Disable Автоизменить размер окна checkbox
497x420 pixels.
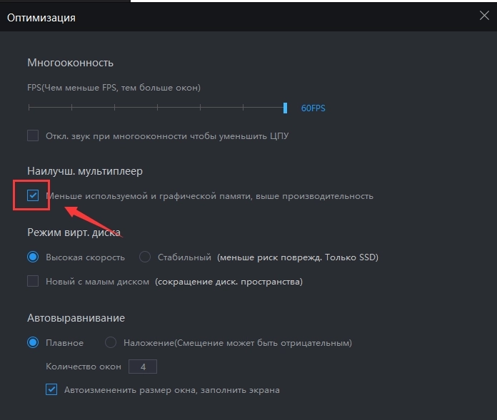(51, 390)
